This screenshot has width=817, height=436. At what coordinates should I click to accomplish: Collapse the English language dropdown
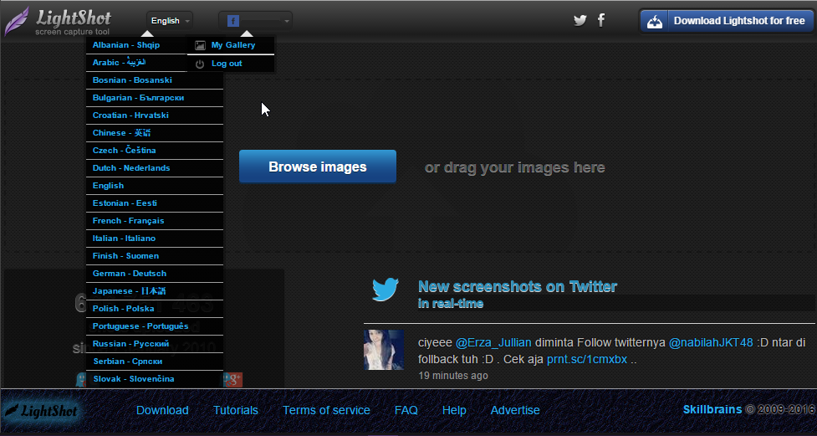(x=170, y=21)
